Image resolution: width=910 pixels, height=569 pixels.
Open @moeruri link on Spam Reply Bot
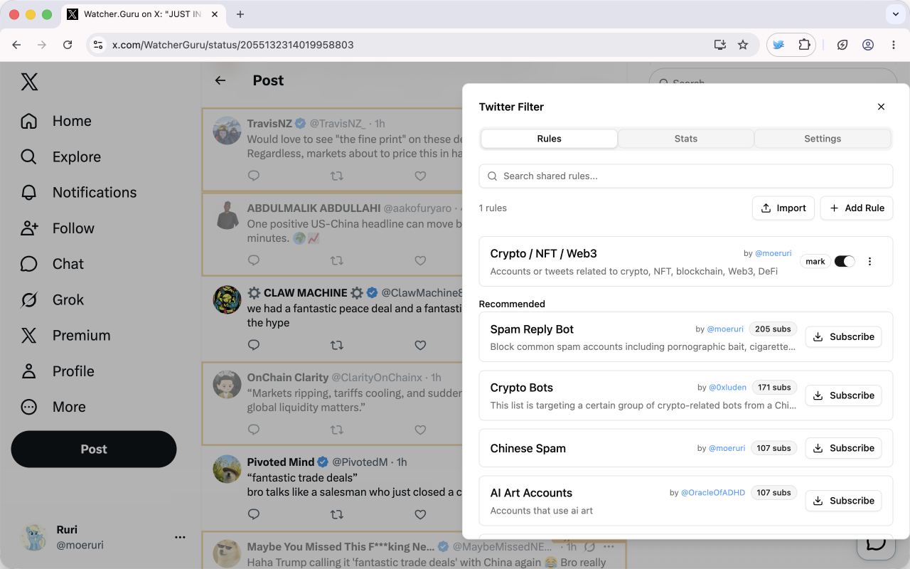click(725, 329)
